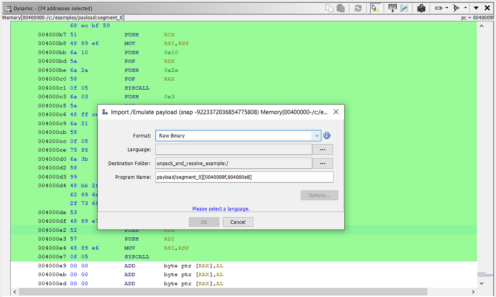
Task: Click the listing diff compare icon
Action: tap(404, 8)
